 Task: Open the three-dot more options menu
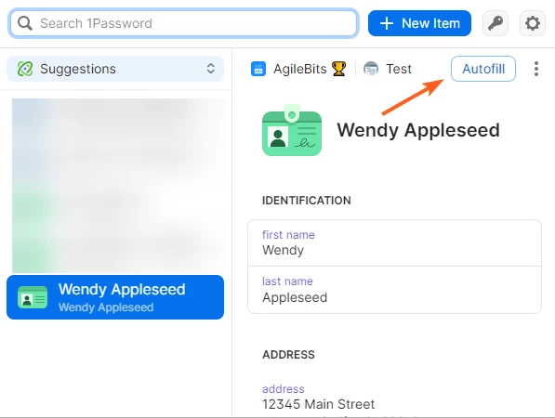(x=536, y=69)
